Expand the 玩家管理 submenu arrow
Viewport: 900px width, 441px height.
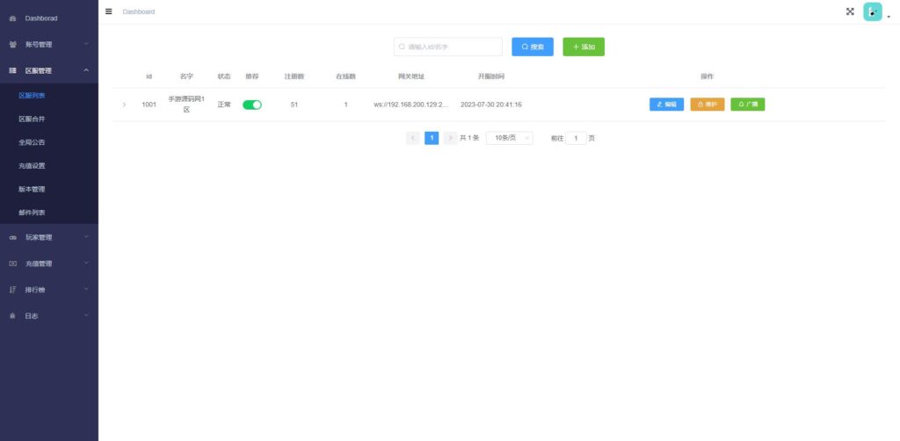(86, 237)
